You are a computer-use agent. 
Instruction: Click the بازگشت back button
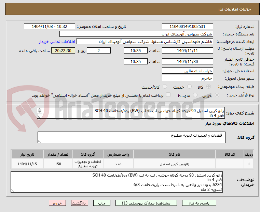tap(80, 203)
